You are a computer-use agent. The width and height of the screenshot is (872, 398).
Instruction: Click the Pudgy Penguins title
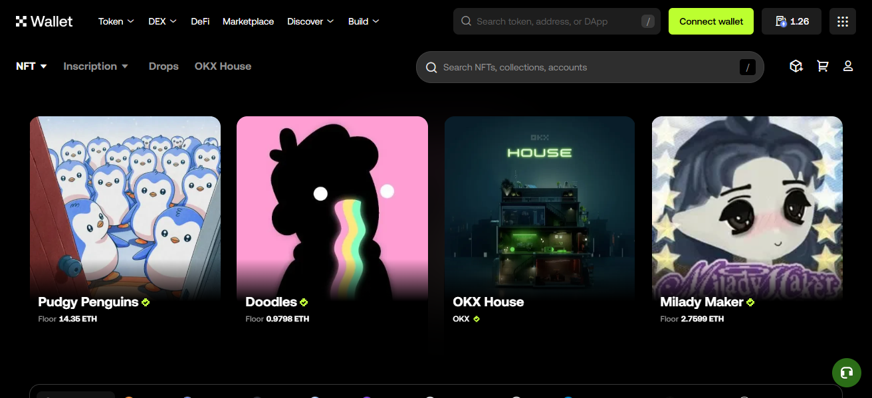(88, 302)
